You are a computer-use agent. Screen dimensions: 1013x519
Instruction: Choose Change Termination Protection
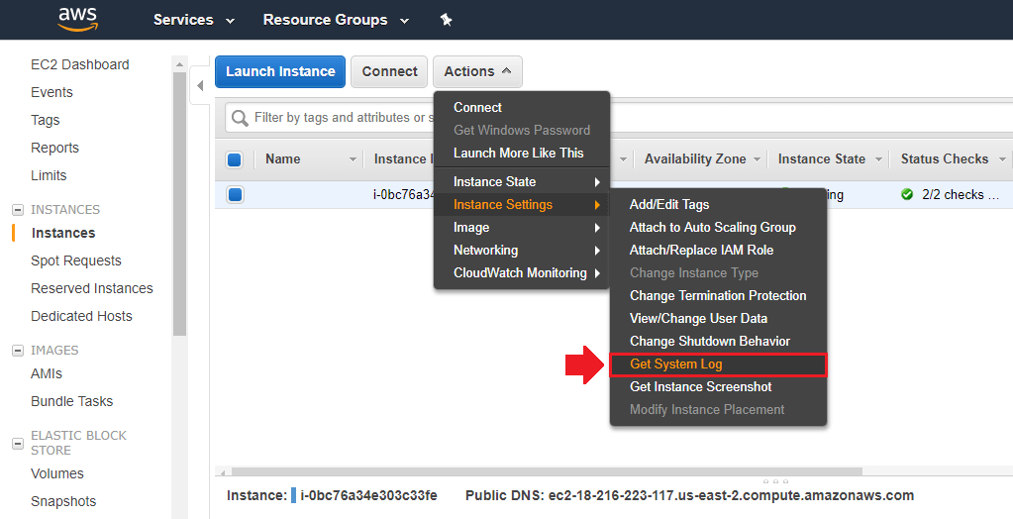[x=718, y=295]
